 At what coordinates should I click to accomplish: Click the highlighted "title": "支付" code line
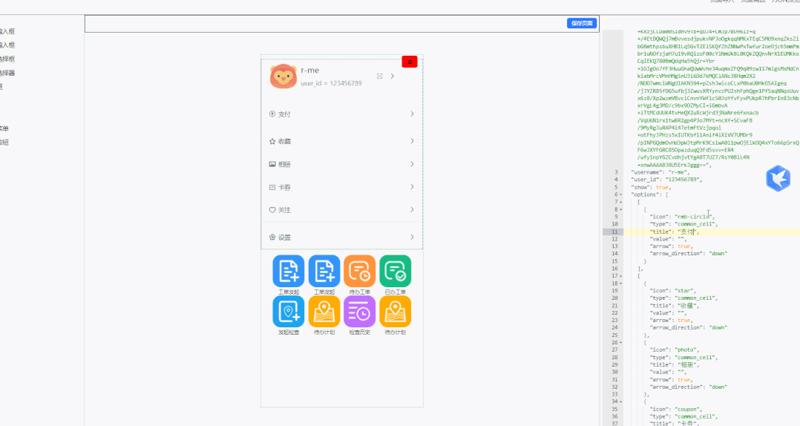click(674, 232)
